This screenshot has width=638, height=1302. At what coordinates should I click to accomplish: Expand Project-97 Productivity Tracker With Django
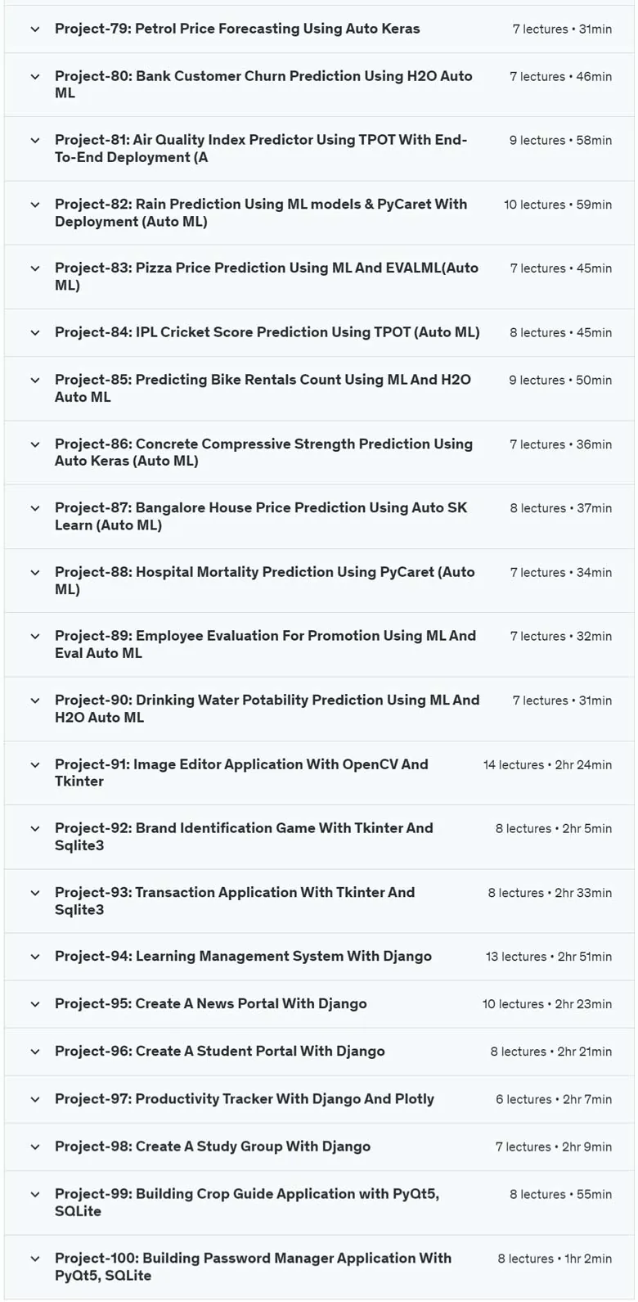(319, 1100)
